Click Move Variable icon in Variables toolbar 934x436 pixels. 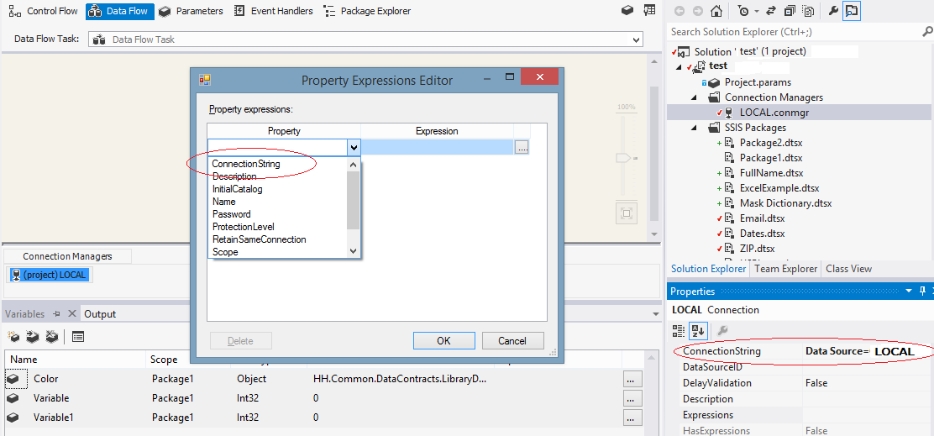[33, 337]
